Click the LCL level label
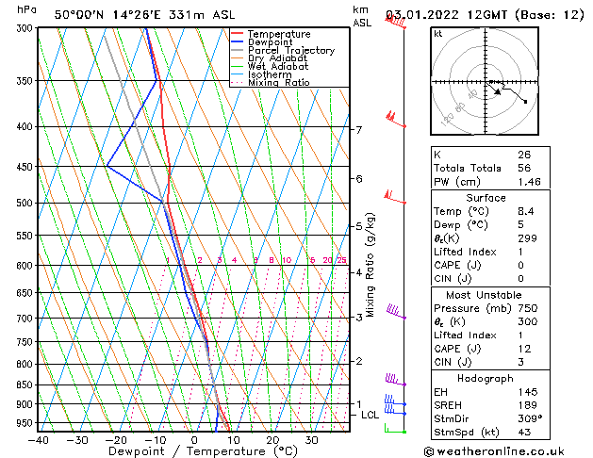The image size is (593, 458). pyautogui.click(x=370, y=415)
